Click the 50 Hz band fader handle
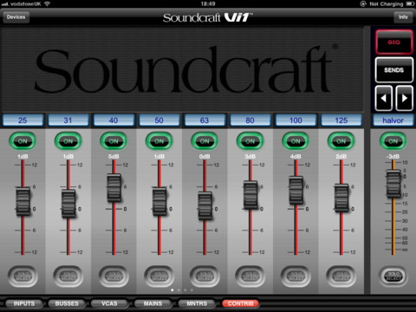This screenshot has width=416, height=312. (159, 201)
